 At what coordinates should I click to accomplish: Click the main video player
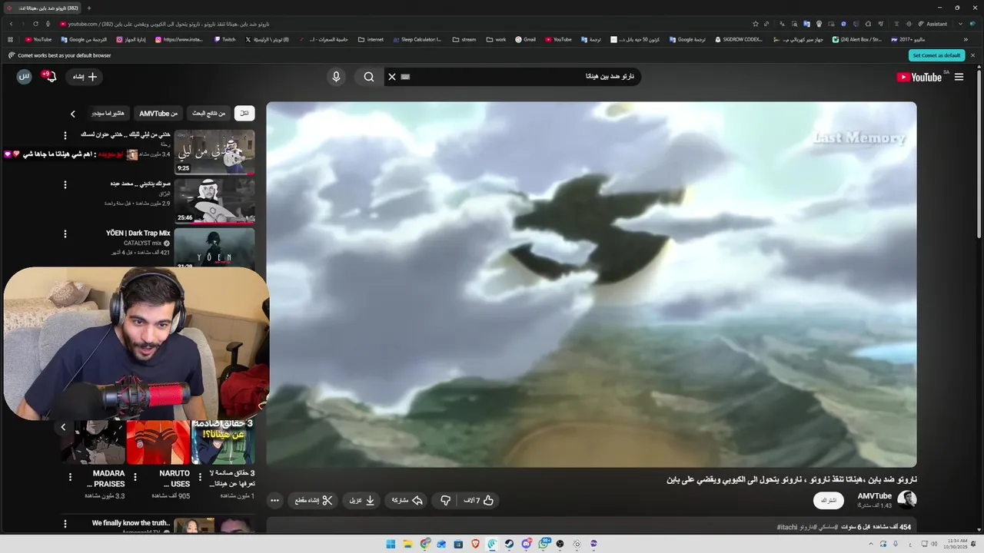click(x=591, y=284)
